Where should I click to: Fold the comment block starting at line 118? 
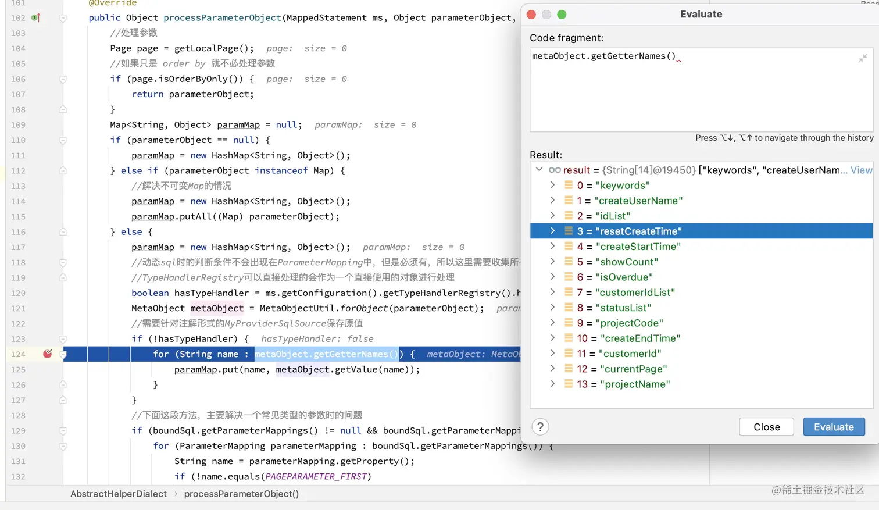[63, 263]
